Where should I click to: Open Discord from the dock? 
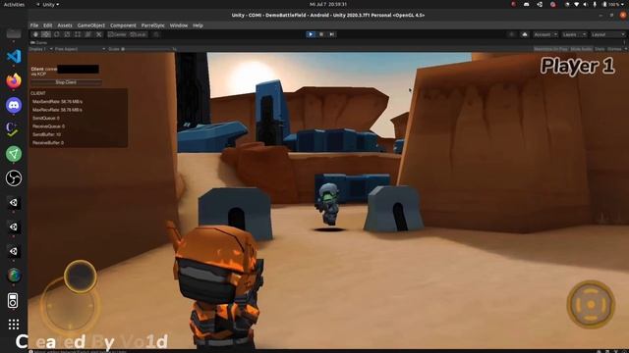[x=14, y=105]
